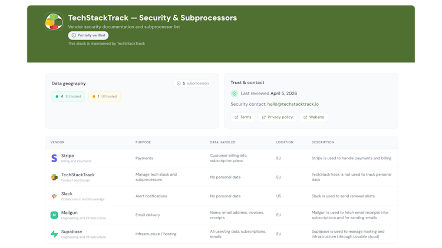Click the VENDOR column header

pos(57,142)
